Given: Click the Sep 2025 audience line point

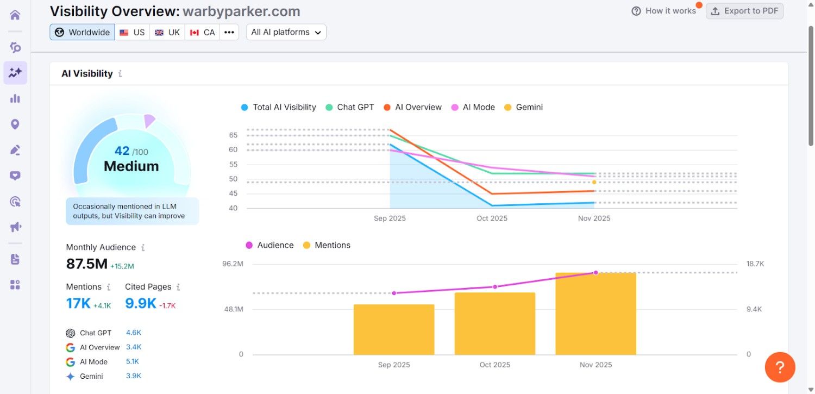Looking at the screenshot, I should pyautogui.click(x=394, y=293).
